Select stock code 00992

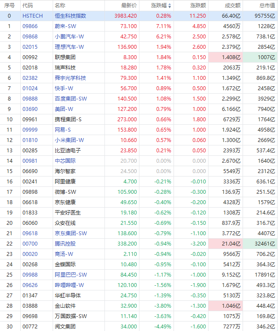coord(30,57)
